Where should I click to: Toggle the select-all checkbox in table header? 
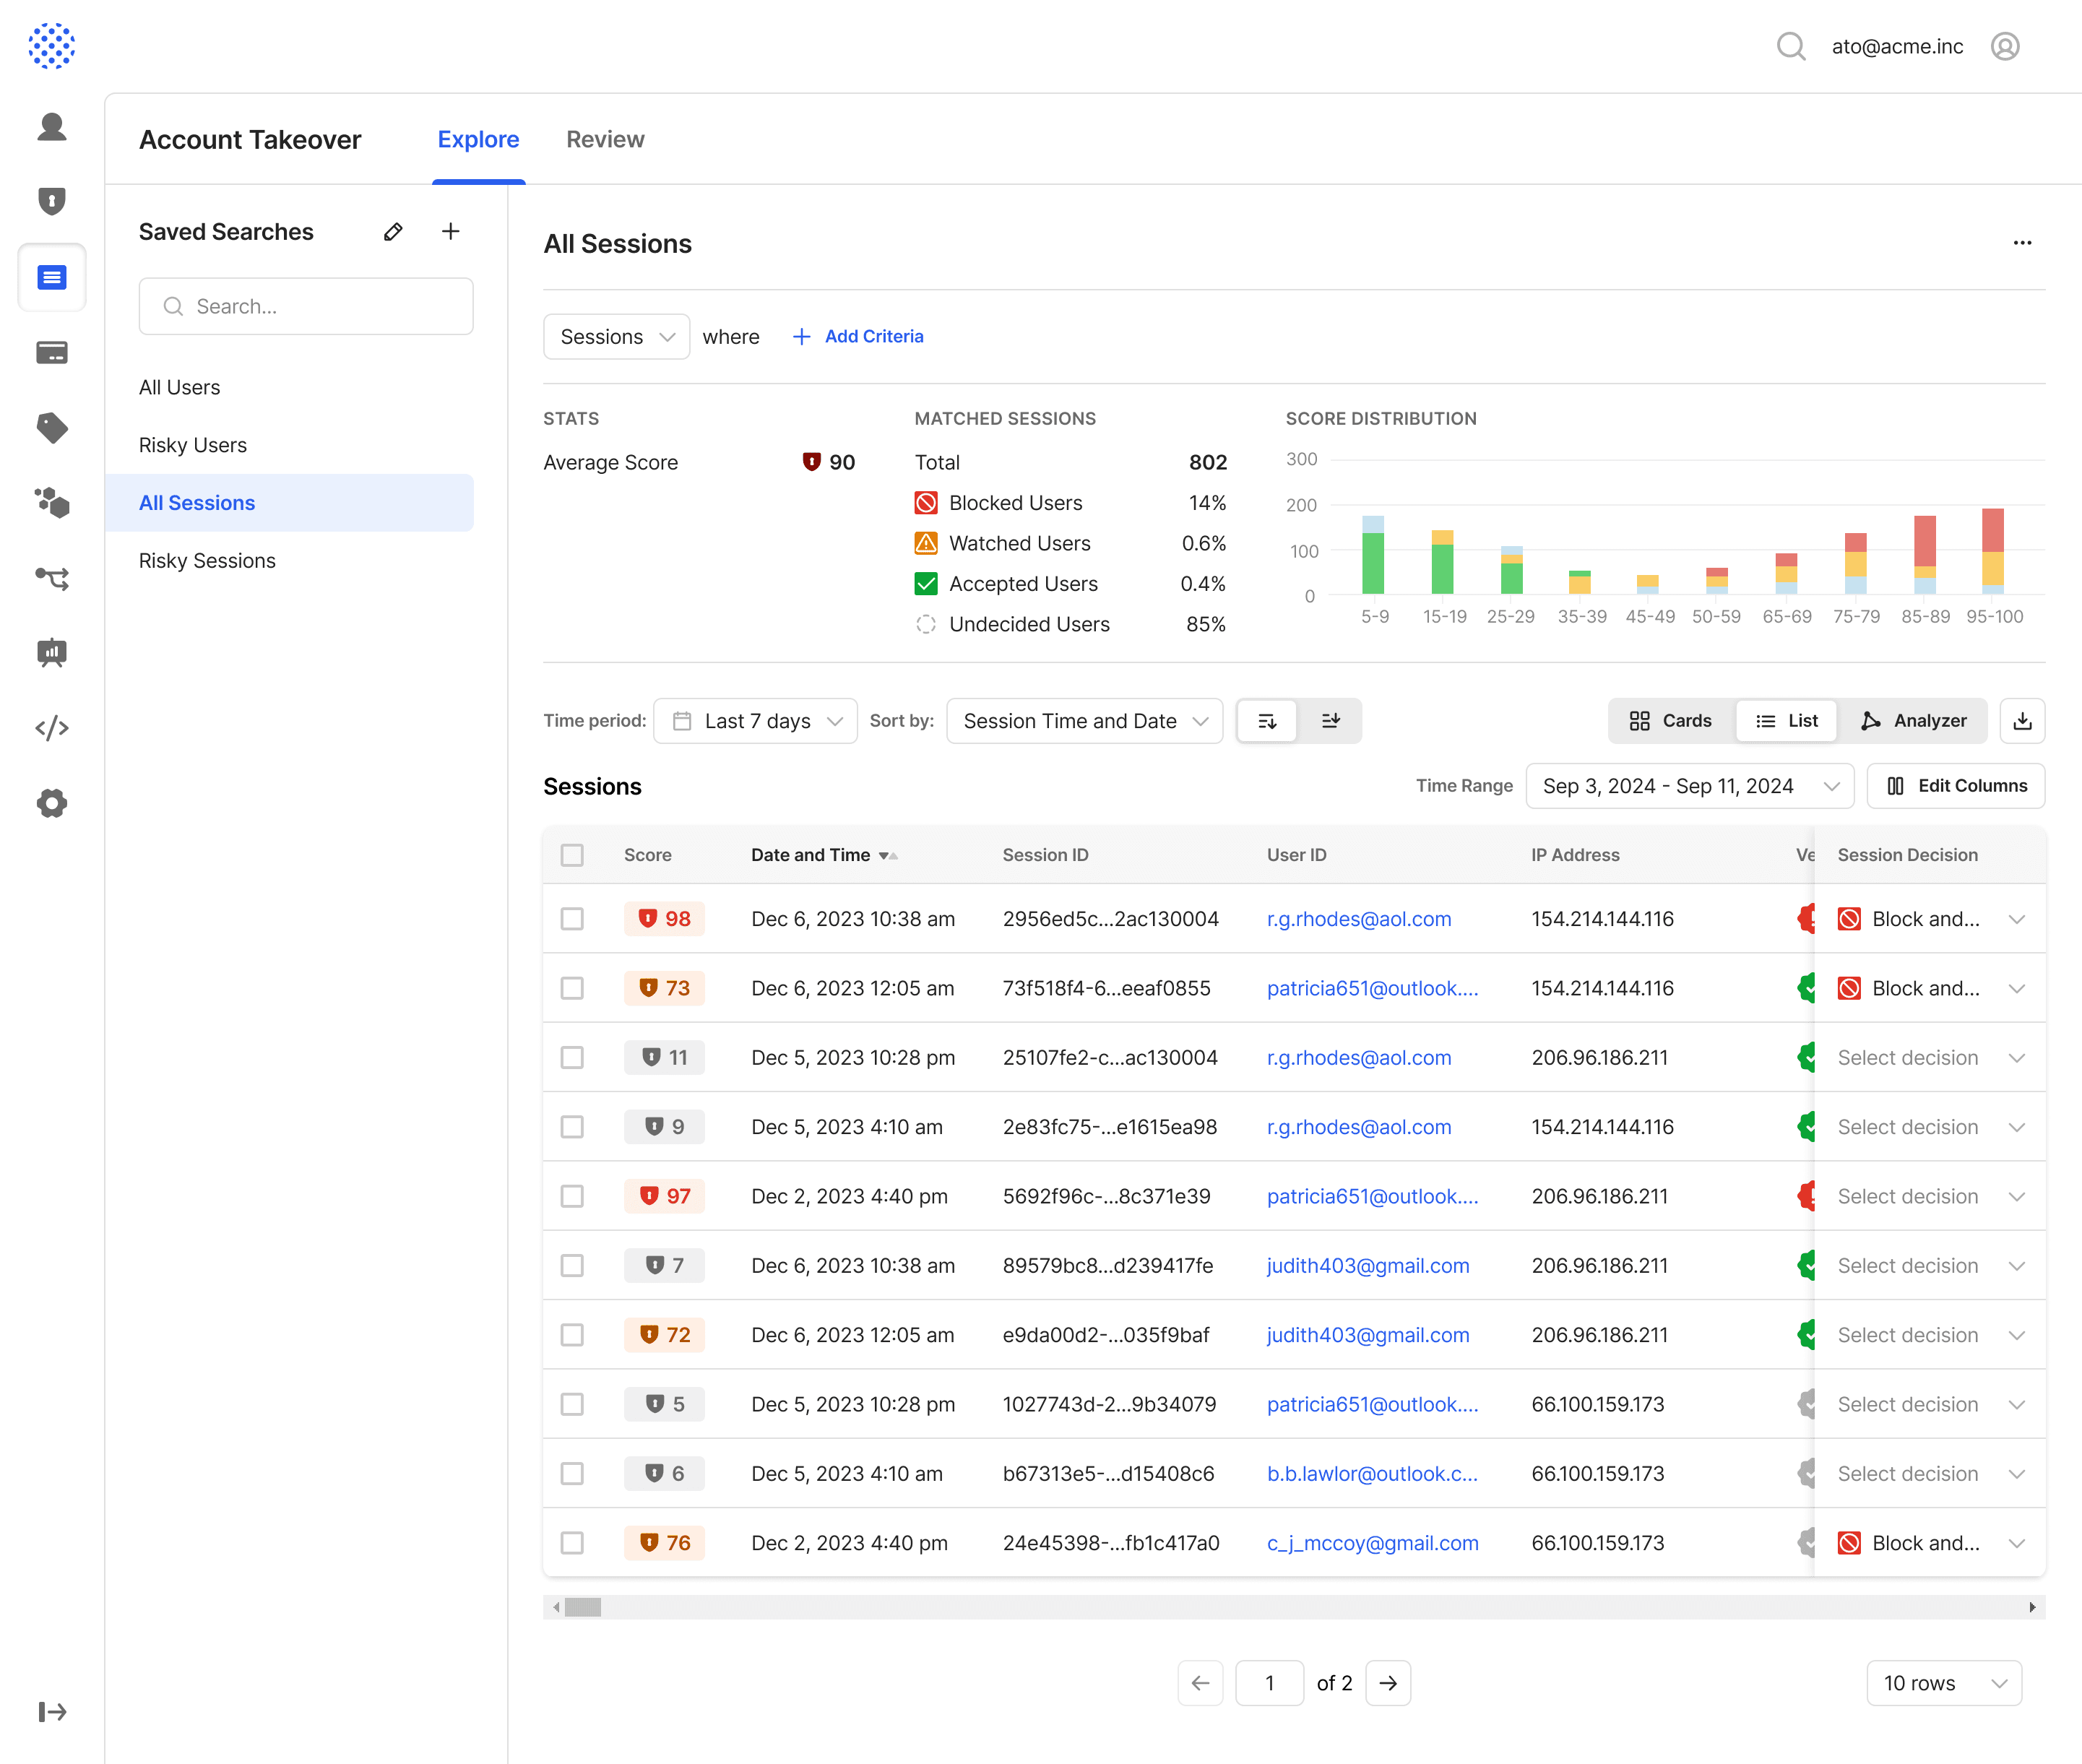tap(572, 855)
